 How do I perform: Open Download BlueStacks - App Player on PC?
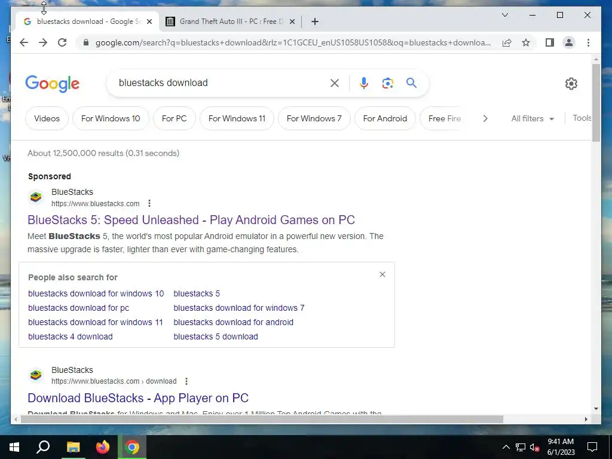138,397
